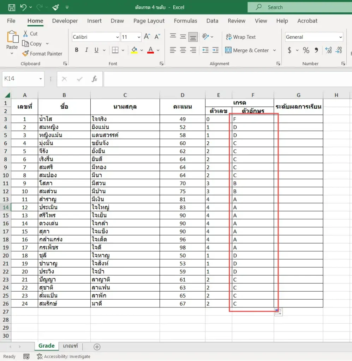Screen dimensions: 352x361
Task: Click the Cut button
Action: point(30,33)
